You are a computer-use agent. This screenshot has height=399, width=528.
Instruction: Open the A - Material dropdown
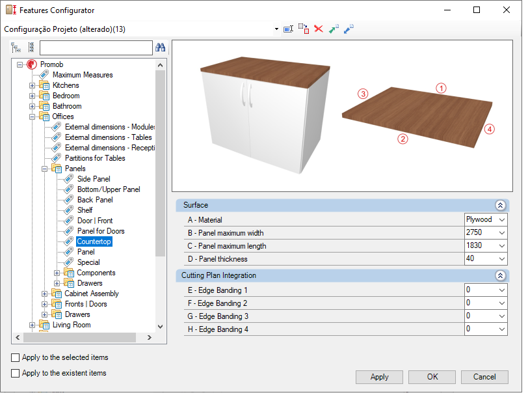pyautogui.click(x=502, y=220)
